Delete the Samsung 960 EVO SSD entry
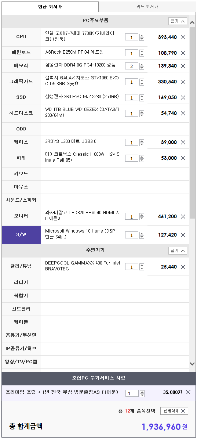Viewport: 197px width, 439px height. point(183,97)
